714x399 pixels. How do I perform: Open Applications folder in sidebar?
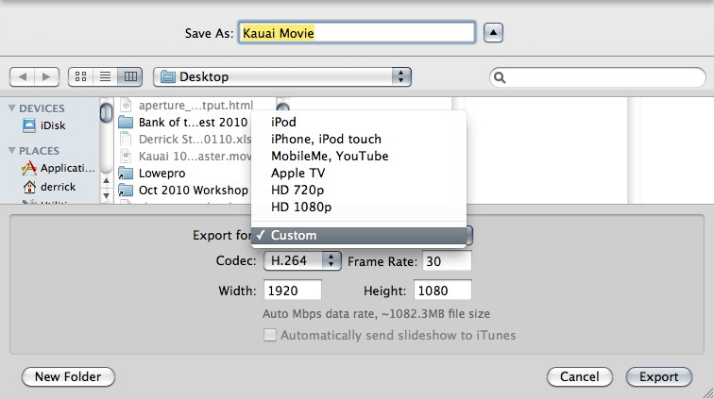point(65,168)
